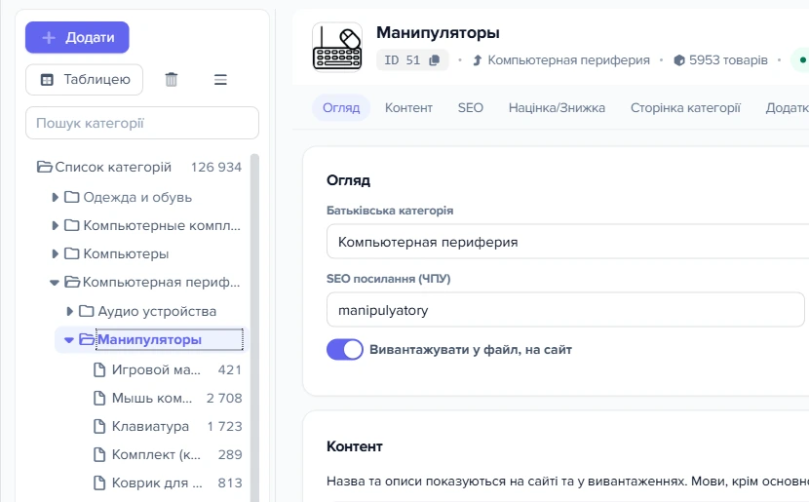Toggle Вивантажувати у файл, на сайт switch
Image resolution: width=809 pixels, height=502 pixels.
345,350
